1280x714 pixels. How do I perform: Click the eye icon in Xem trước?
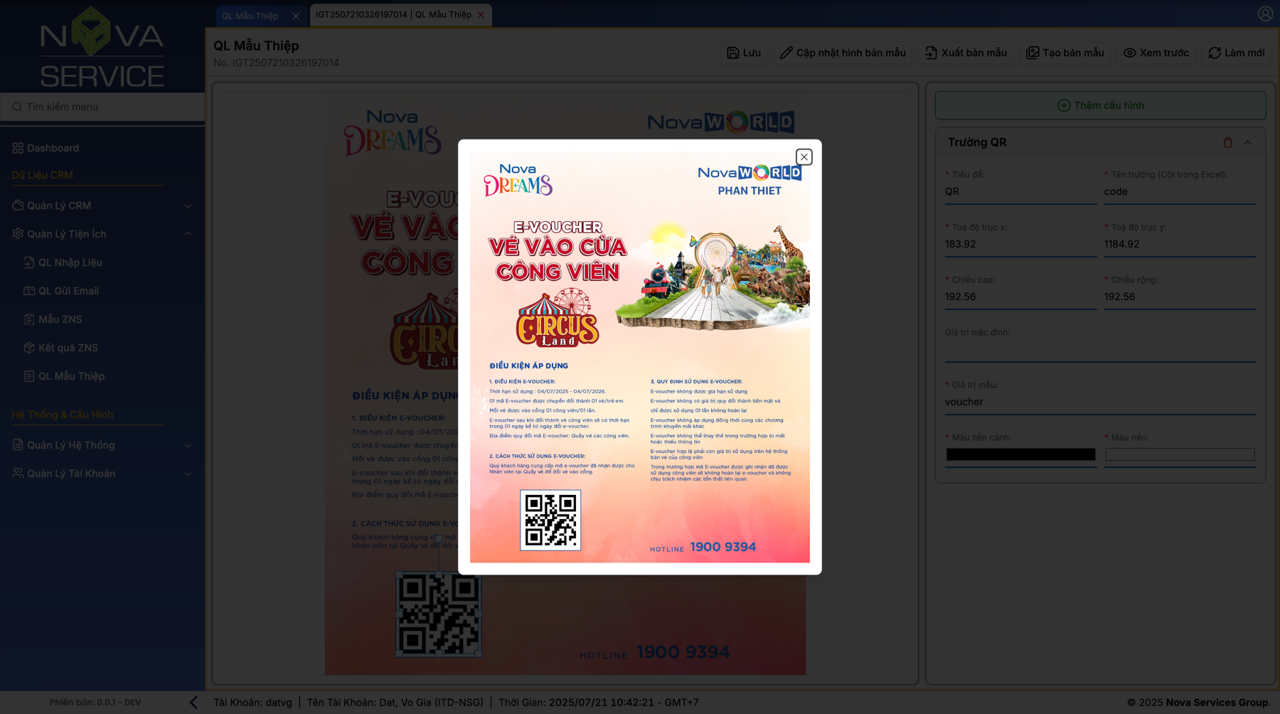pos(1129,53)
